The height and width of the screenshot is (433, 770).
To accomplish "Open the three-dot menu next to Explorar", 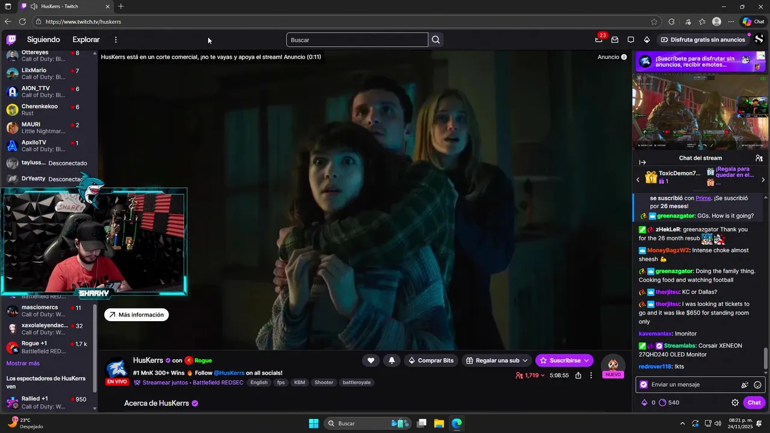I will tap(115, 40).
